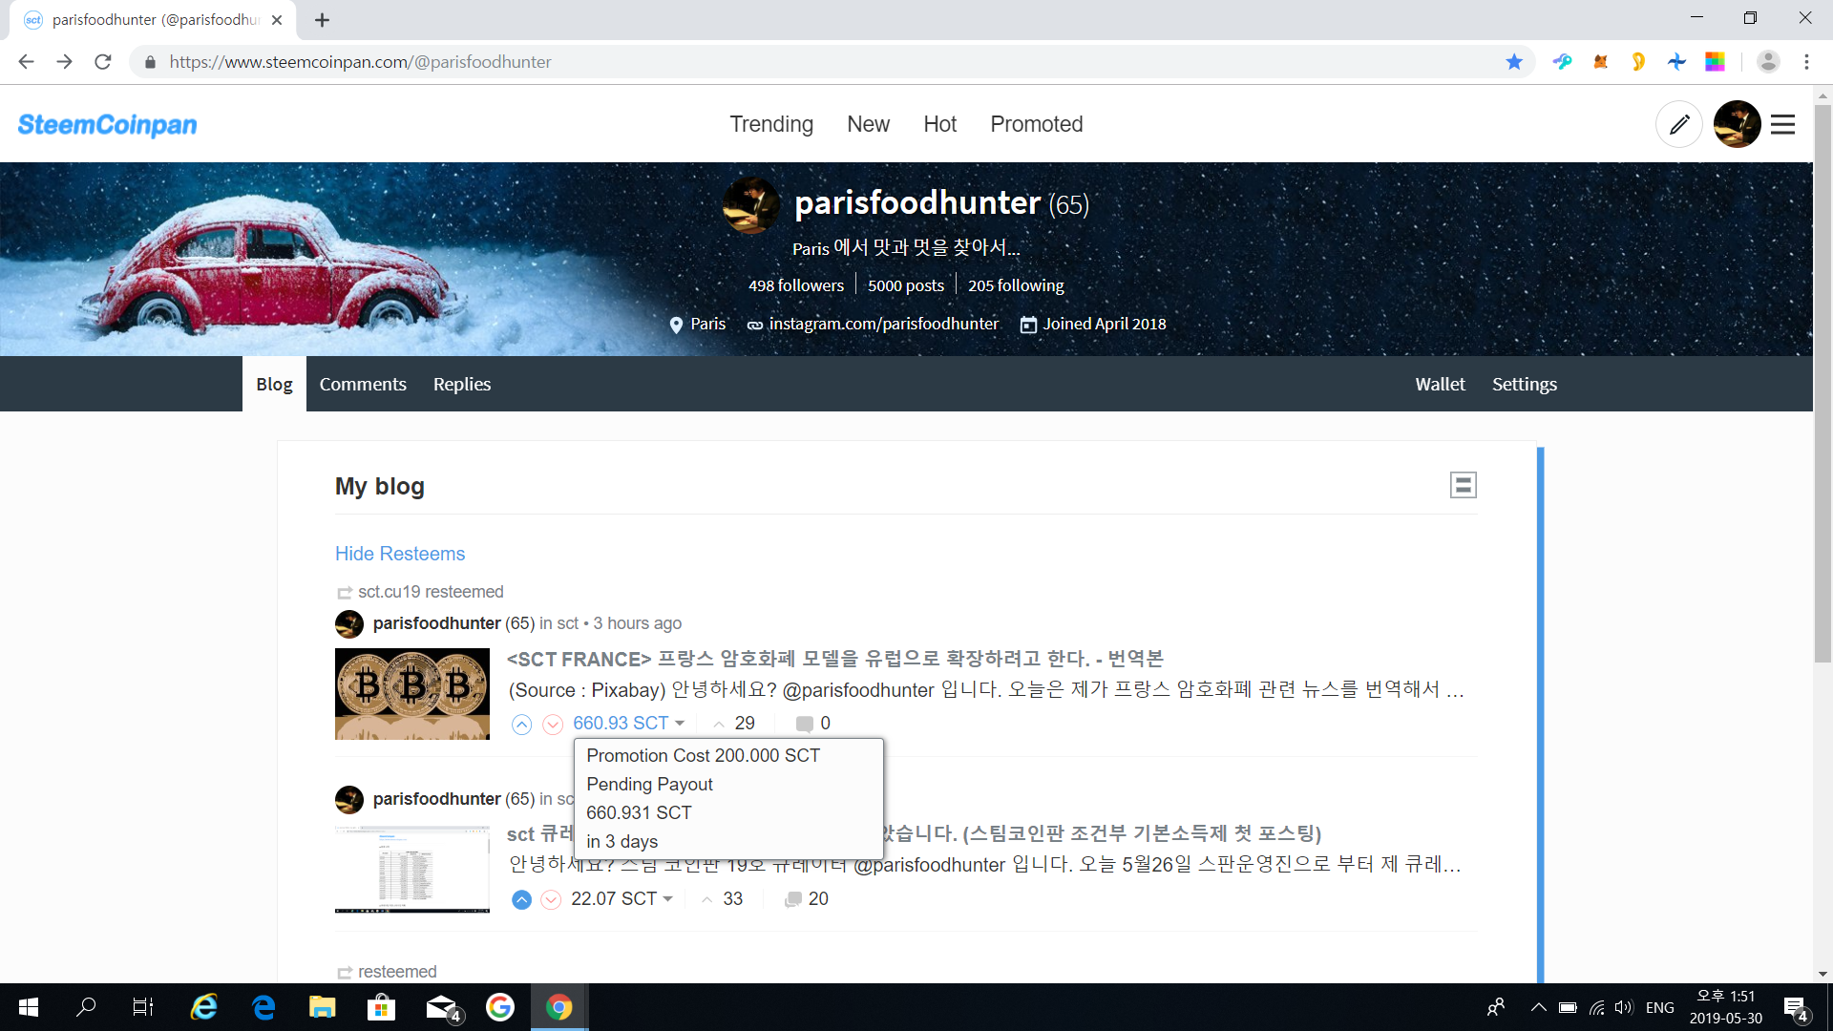Click the browser Forward arrow
The image size is (1833, 1031).
pyautogui.click(x=64, y=62)
